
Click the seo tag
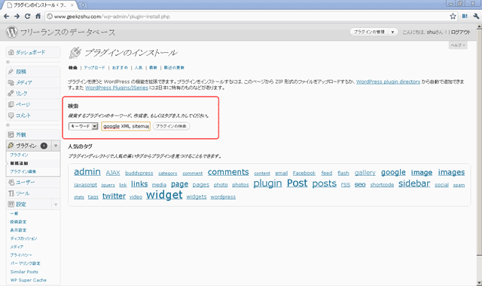tap(360, 184)
